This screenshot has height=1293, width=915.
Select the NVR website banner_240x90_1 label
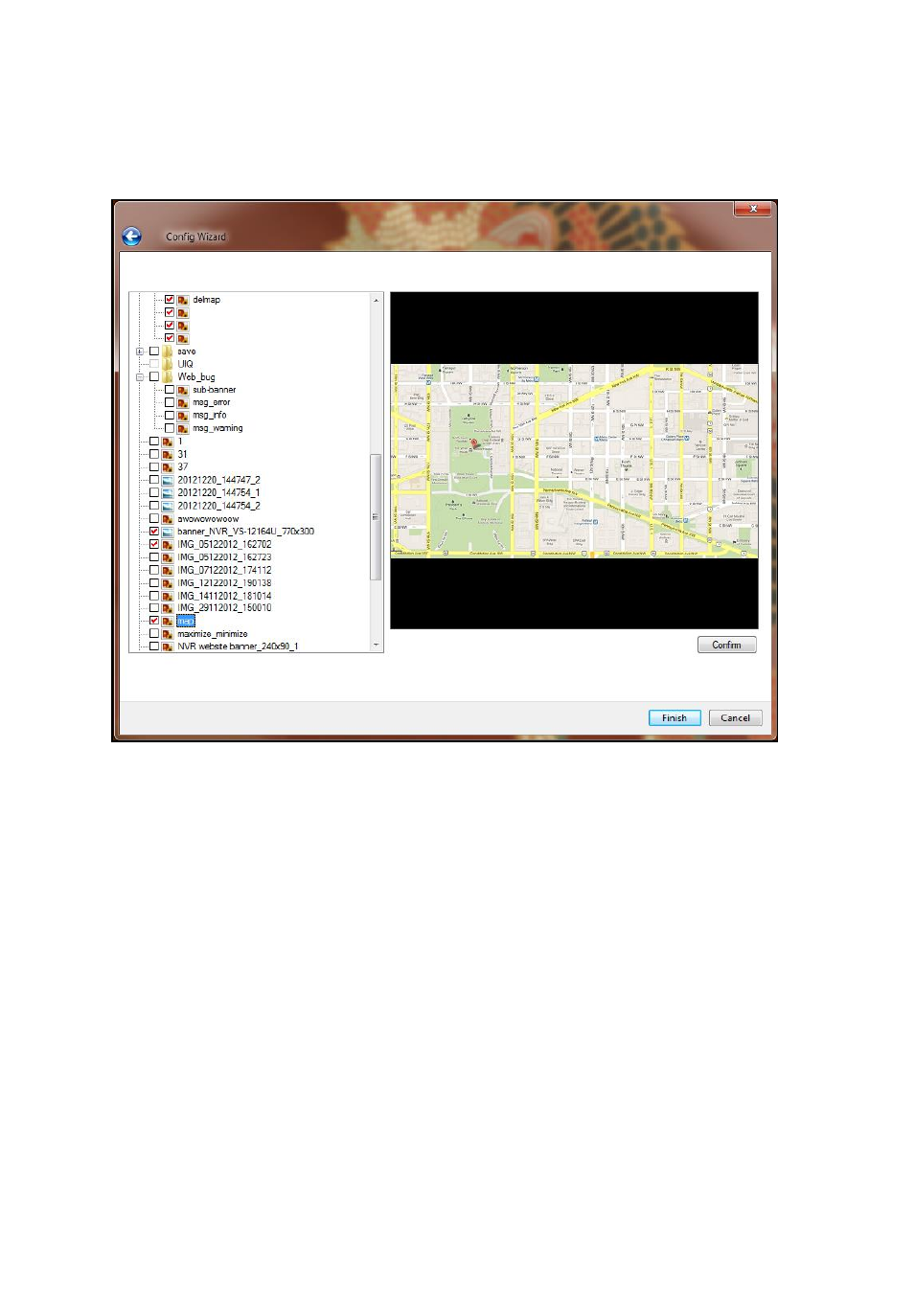(x=238, y=646)
